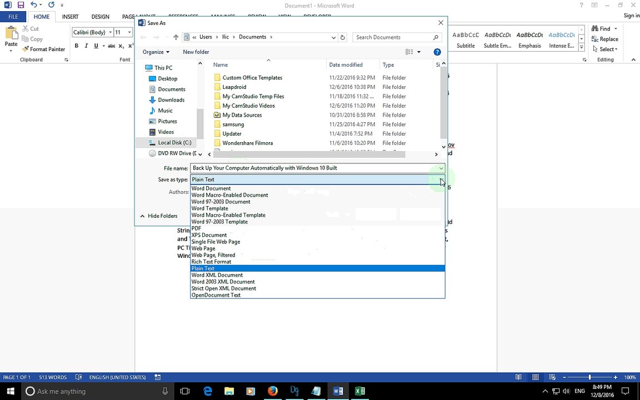Select Local Disk (C:) in navigation pane
Image resolution: width=640 pixels, height=400 pixels.
click(170, 142)
